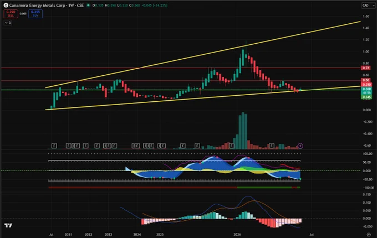This screenshot has width=377, height=238.
Task: Click the -0.200 price axis label
Action: (x=367, y=122)
